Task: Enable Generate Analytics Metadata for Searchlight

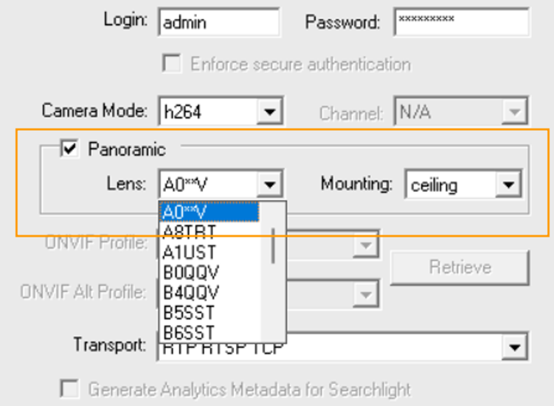Action: pos(69,388)
